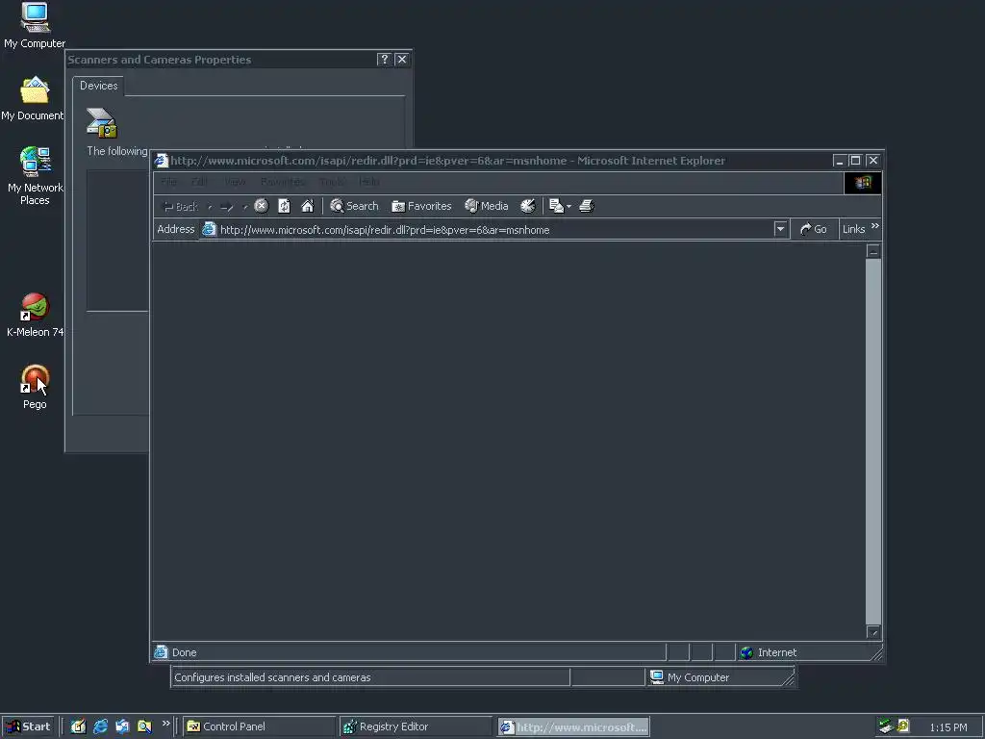Open the View menu in IE
Screen dimensions: 985x739
235,182
